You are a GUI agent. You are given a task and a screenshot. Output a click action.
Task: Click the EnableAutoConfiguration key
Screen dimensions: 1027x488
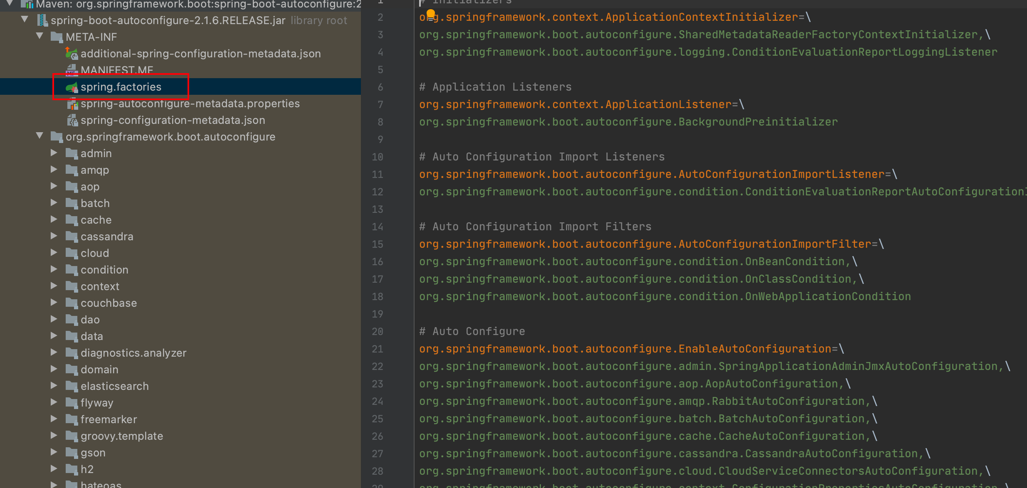coord(625,349)
